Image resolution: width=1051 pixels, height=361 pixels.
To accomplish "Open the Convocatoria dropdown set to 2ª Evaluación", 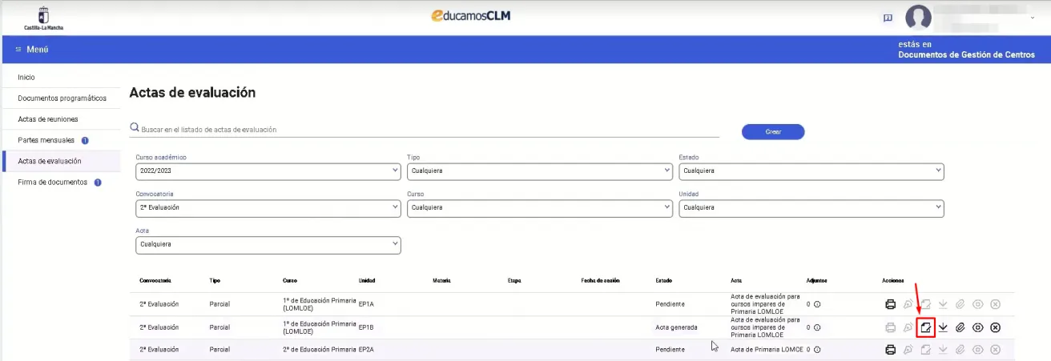I will tap(268, 207).
